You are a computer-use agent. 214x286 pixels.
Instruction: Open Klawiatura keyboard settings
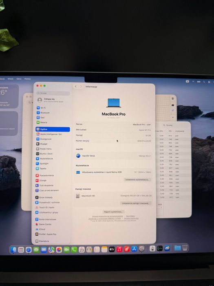pyautogui.click(x=42, y=241)
